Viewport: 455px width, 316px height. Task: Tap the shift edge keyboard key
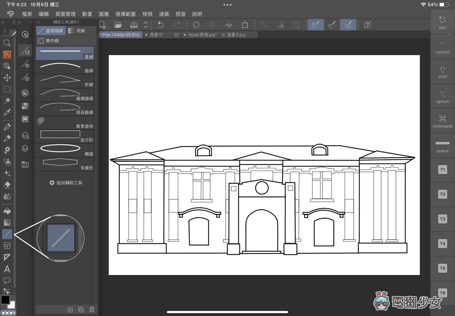pos(442,72)
